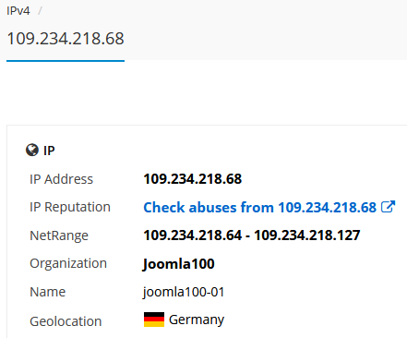
Task: Select the IP Address value 109.234.218.68
Action: pos(193,179)
